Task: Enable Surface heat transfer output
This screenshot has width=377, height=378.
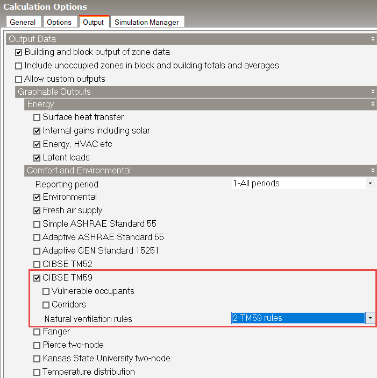Action: pos(37,117)
